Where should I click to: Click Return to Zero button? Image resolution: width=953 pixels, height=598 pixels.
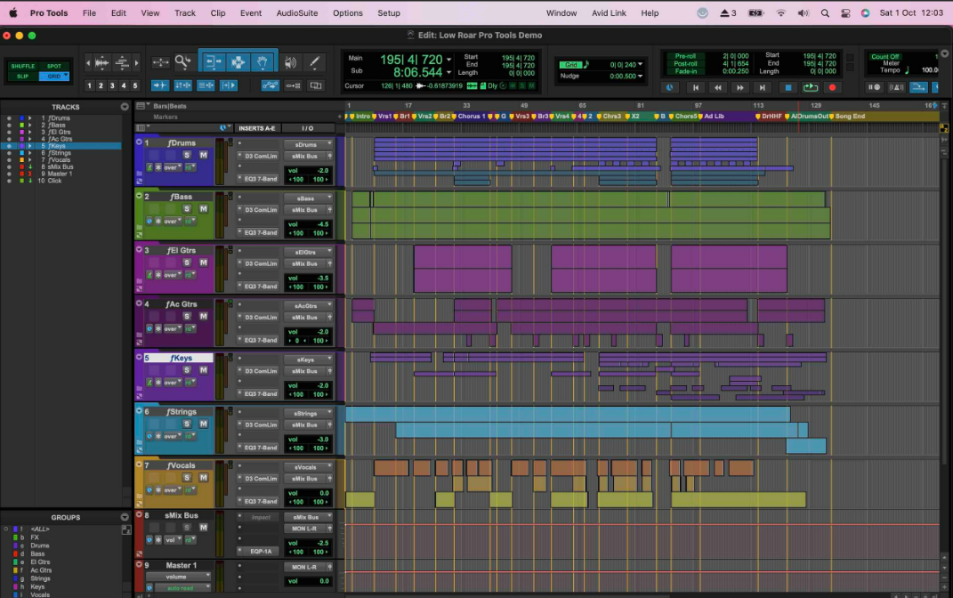click(695, 87)
